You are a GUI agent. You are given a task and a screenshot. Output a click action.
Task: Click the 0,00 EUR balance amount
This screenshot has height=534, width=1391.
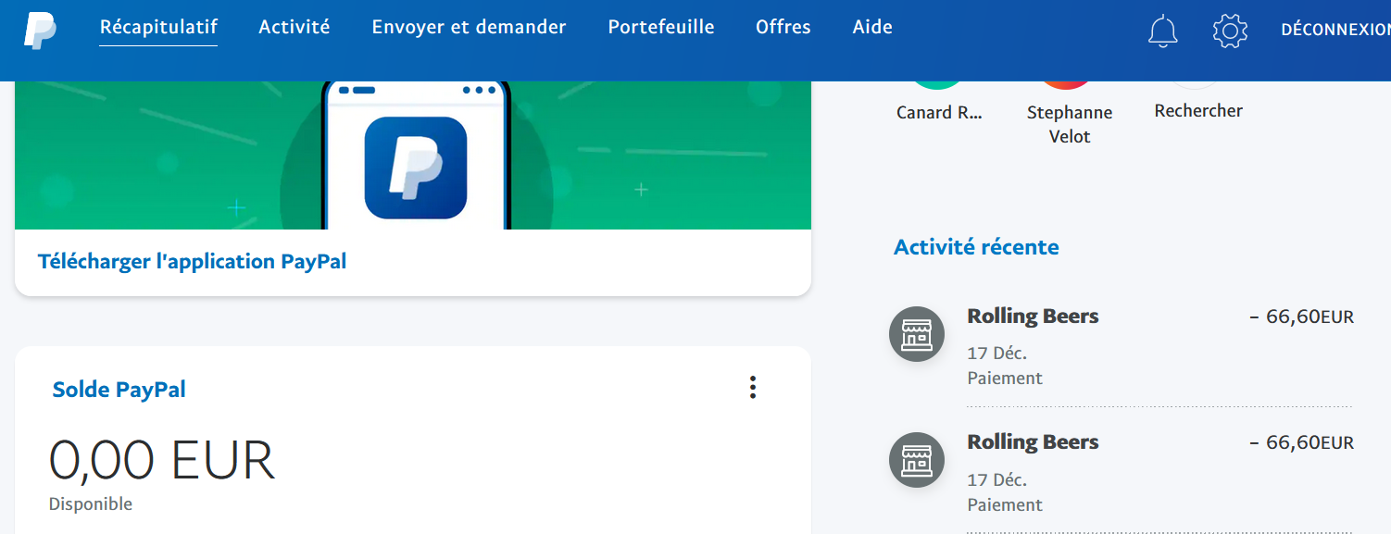coord(162,460)
